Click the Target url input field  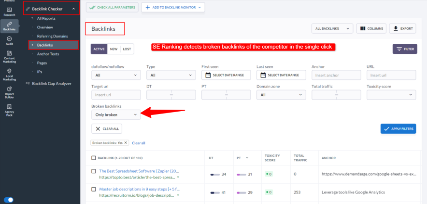coord(116,95)
